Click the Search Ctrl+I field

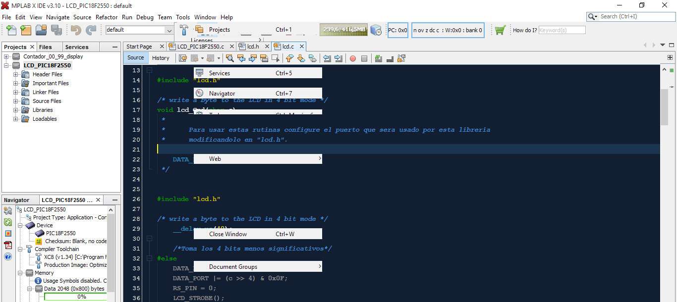point(631,16)
